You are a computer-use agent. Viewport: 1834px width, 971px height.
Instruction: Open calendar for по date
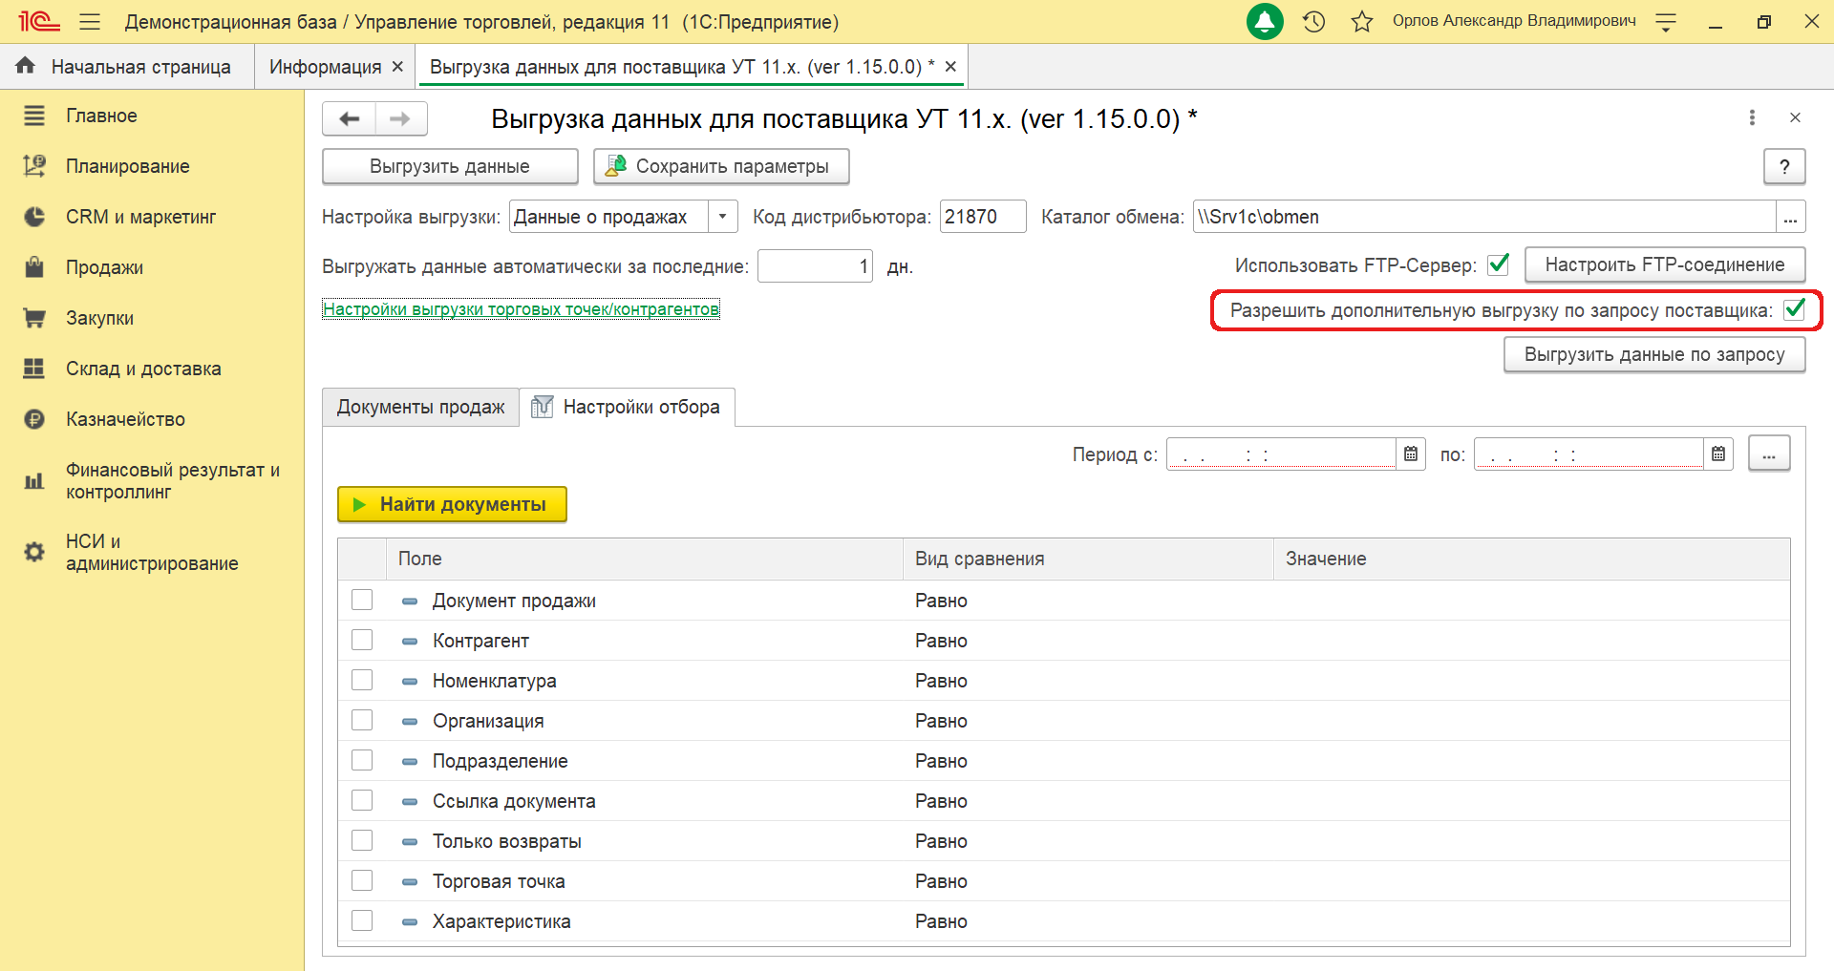point(1718,454)
